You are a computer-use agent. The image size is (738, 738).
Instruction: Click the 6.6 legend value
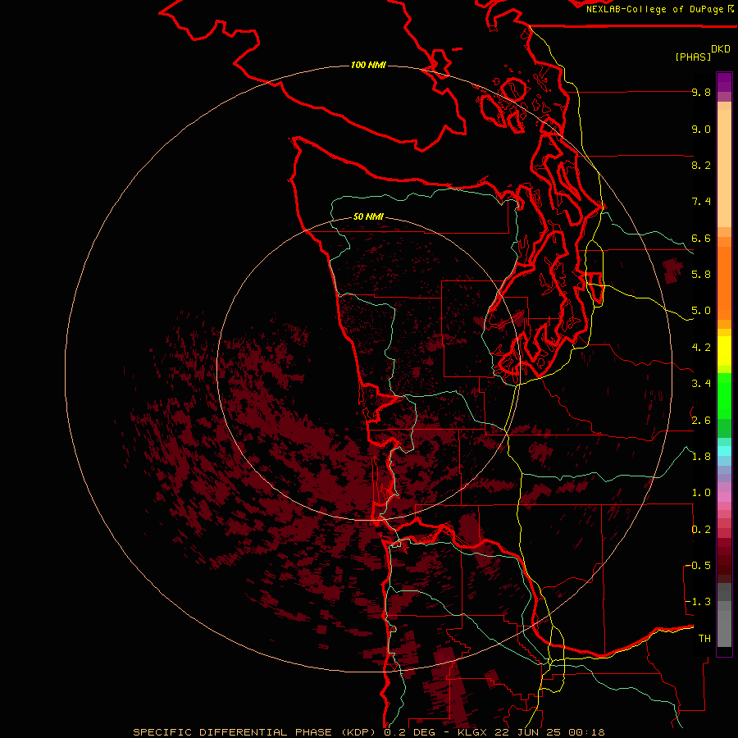[701, 238]
